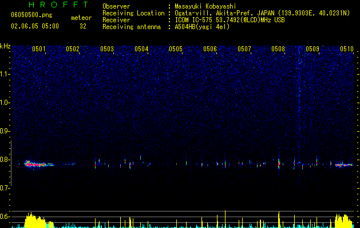Click the gray vertical range bar beside 0.8 kHz

(11, 163)
